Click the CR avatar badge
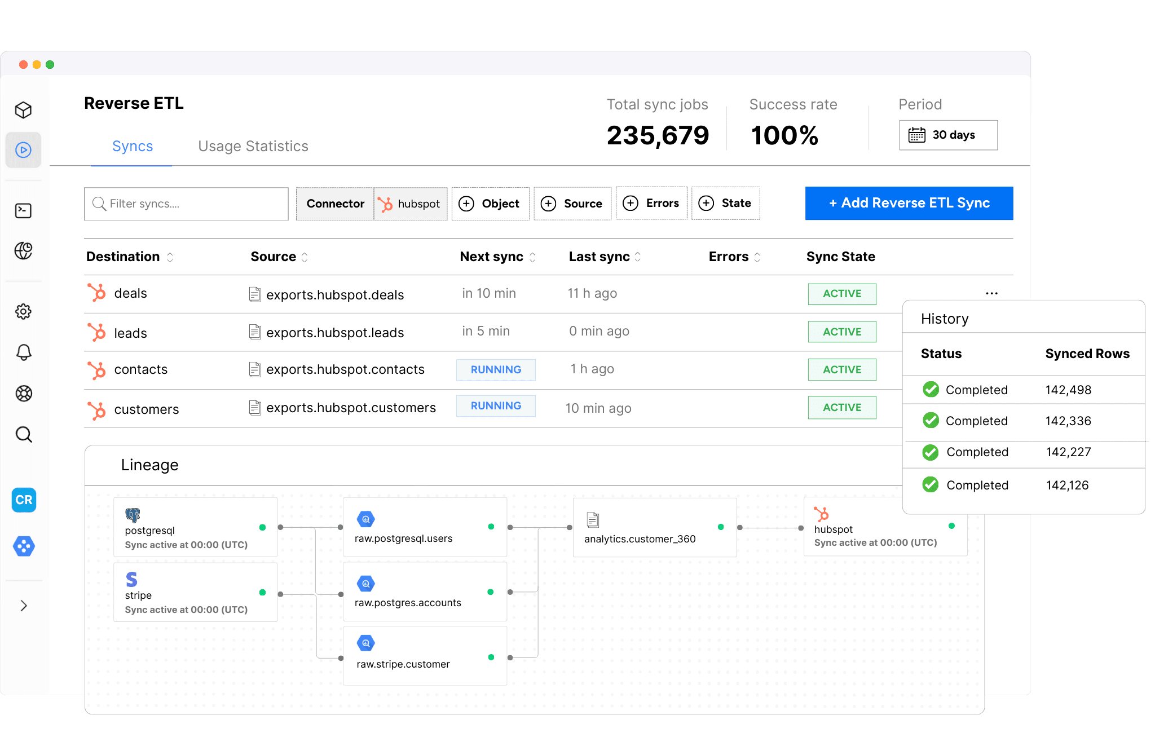Screen dimensions: 1155x746 [24, 500]
